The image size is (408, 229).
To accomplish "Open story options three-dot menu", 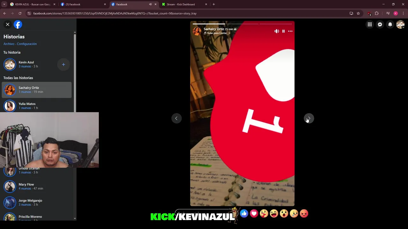I will click(x=290, y=31).
